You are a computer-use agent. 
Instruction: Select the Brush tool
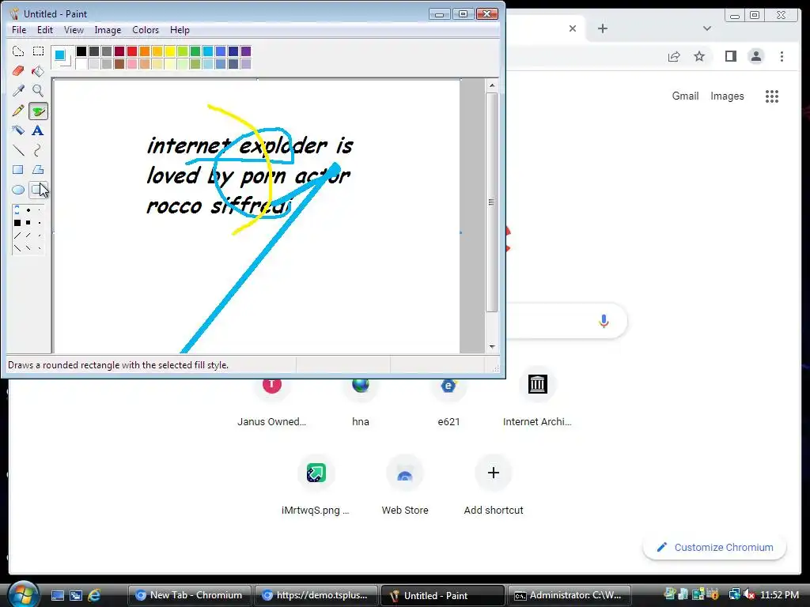point(38,111)
